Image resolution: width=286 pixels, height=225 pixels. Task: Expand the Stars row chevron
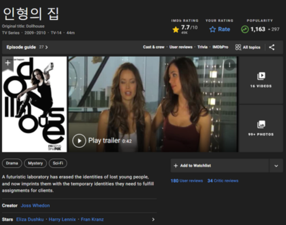point(153,219)
